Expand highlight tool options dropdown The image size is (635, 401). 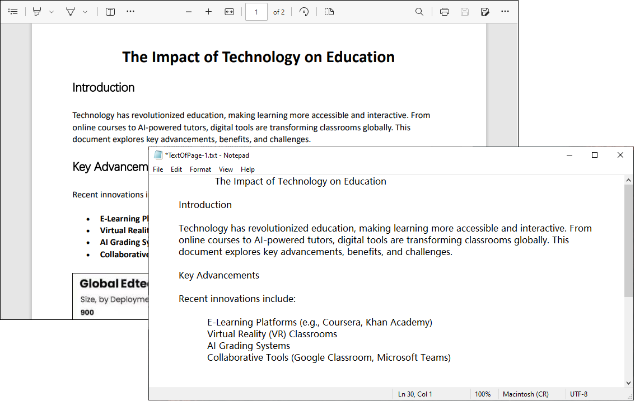(52, 12)
